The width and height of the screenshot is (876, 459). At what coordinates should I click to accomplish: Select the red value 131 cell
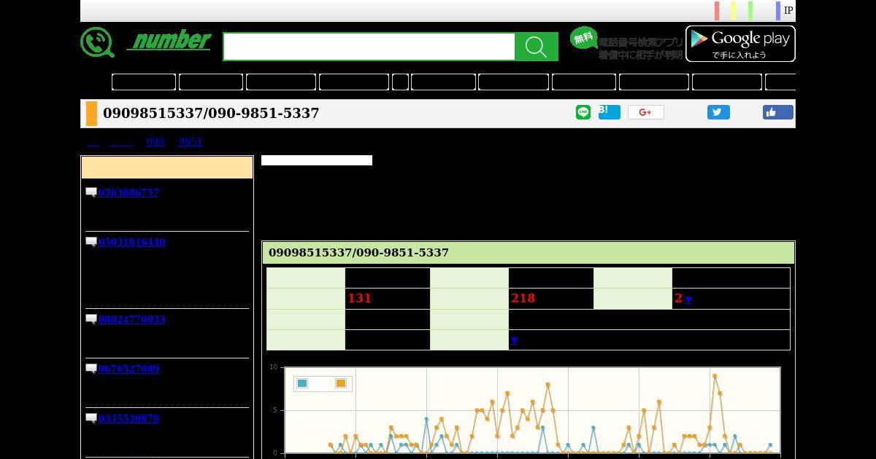pyautogui.click(x=387, y=299)
